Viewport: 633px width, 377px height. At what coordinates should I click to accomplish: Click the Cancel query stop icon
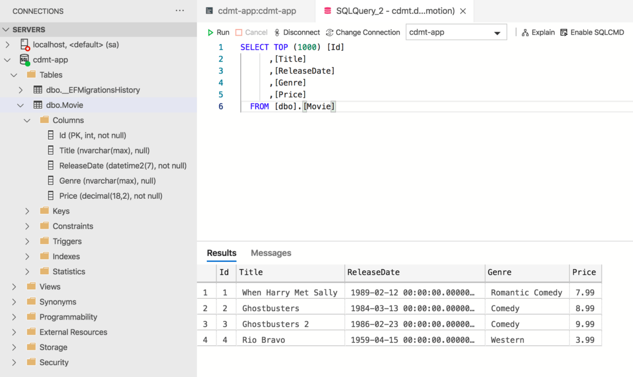(x=239, y=32)
